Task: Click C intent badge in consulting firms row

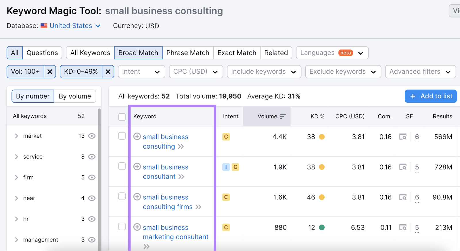Action: (x=226, y=197)
